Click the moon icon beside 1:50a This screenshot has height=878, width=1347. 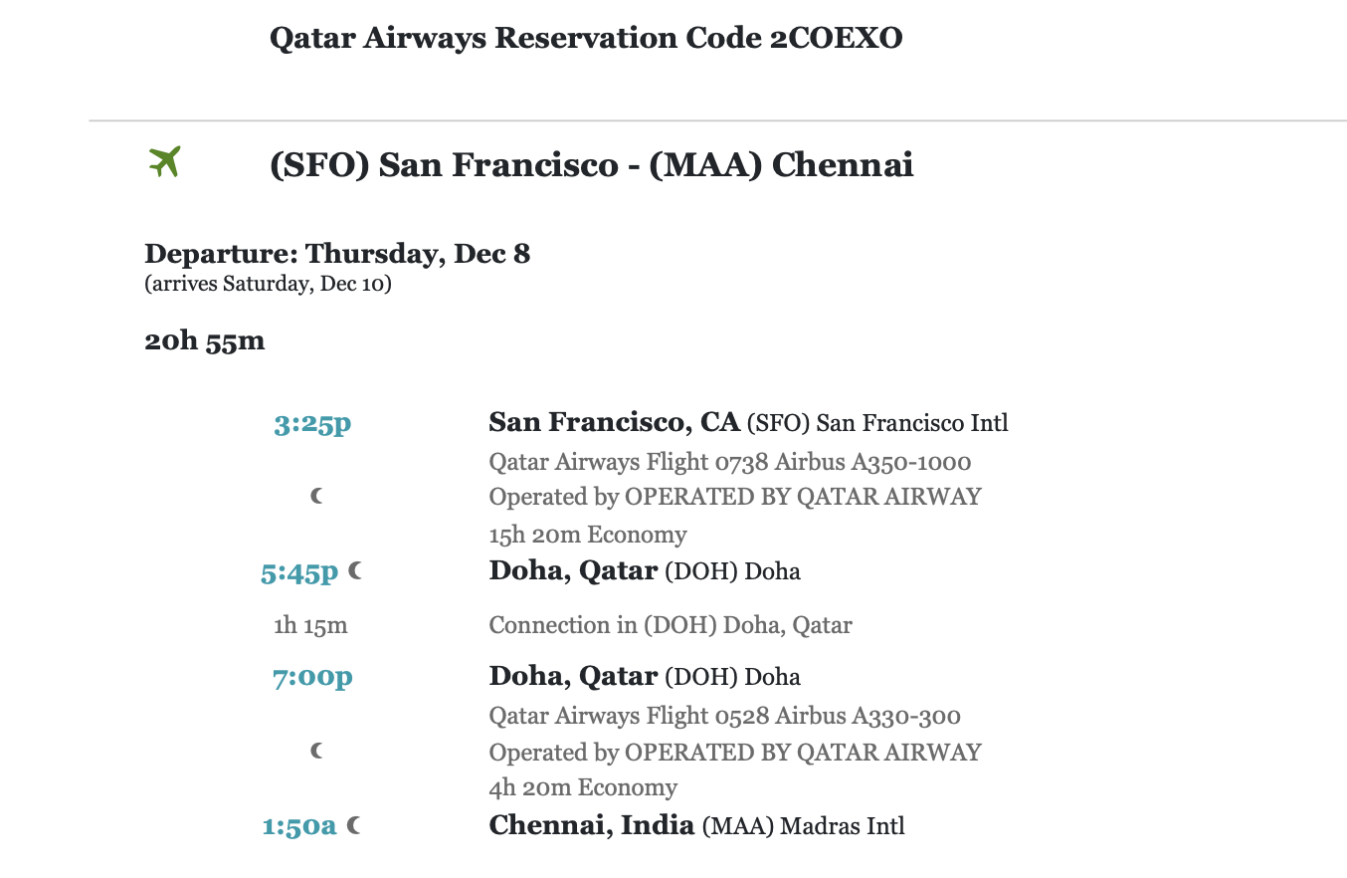(x=353, y=826)
